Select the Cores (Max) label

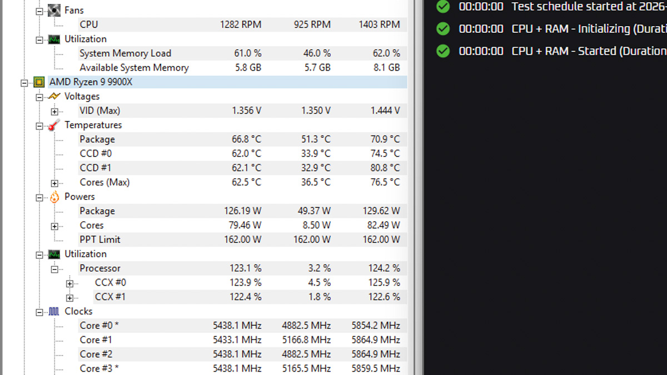point(104,182)
